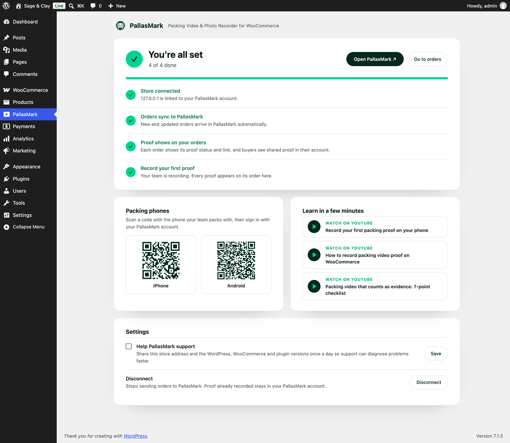Click Open PallasMark button
510x443 pixels.
click(375, 59)
